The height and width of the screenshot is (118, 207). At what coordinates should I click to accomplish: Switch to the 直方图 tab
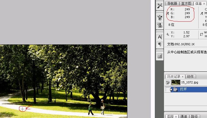point(186,4)
